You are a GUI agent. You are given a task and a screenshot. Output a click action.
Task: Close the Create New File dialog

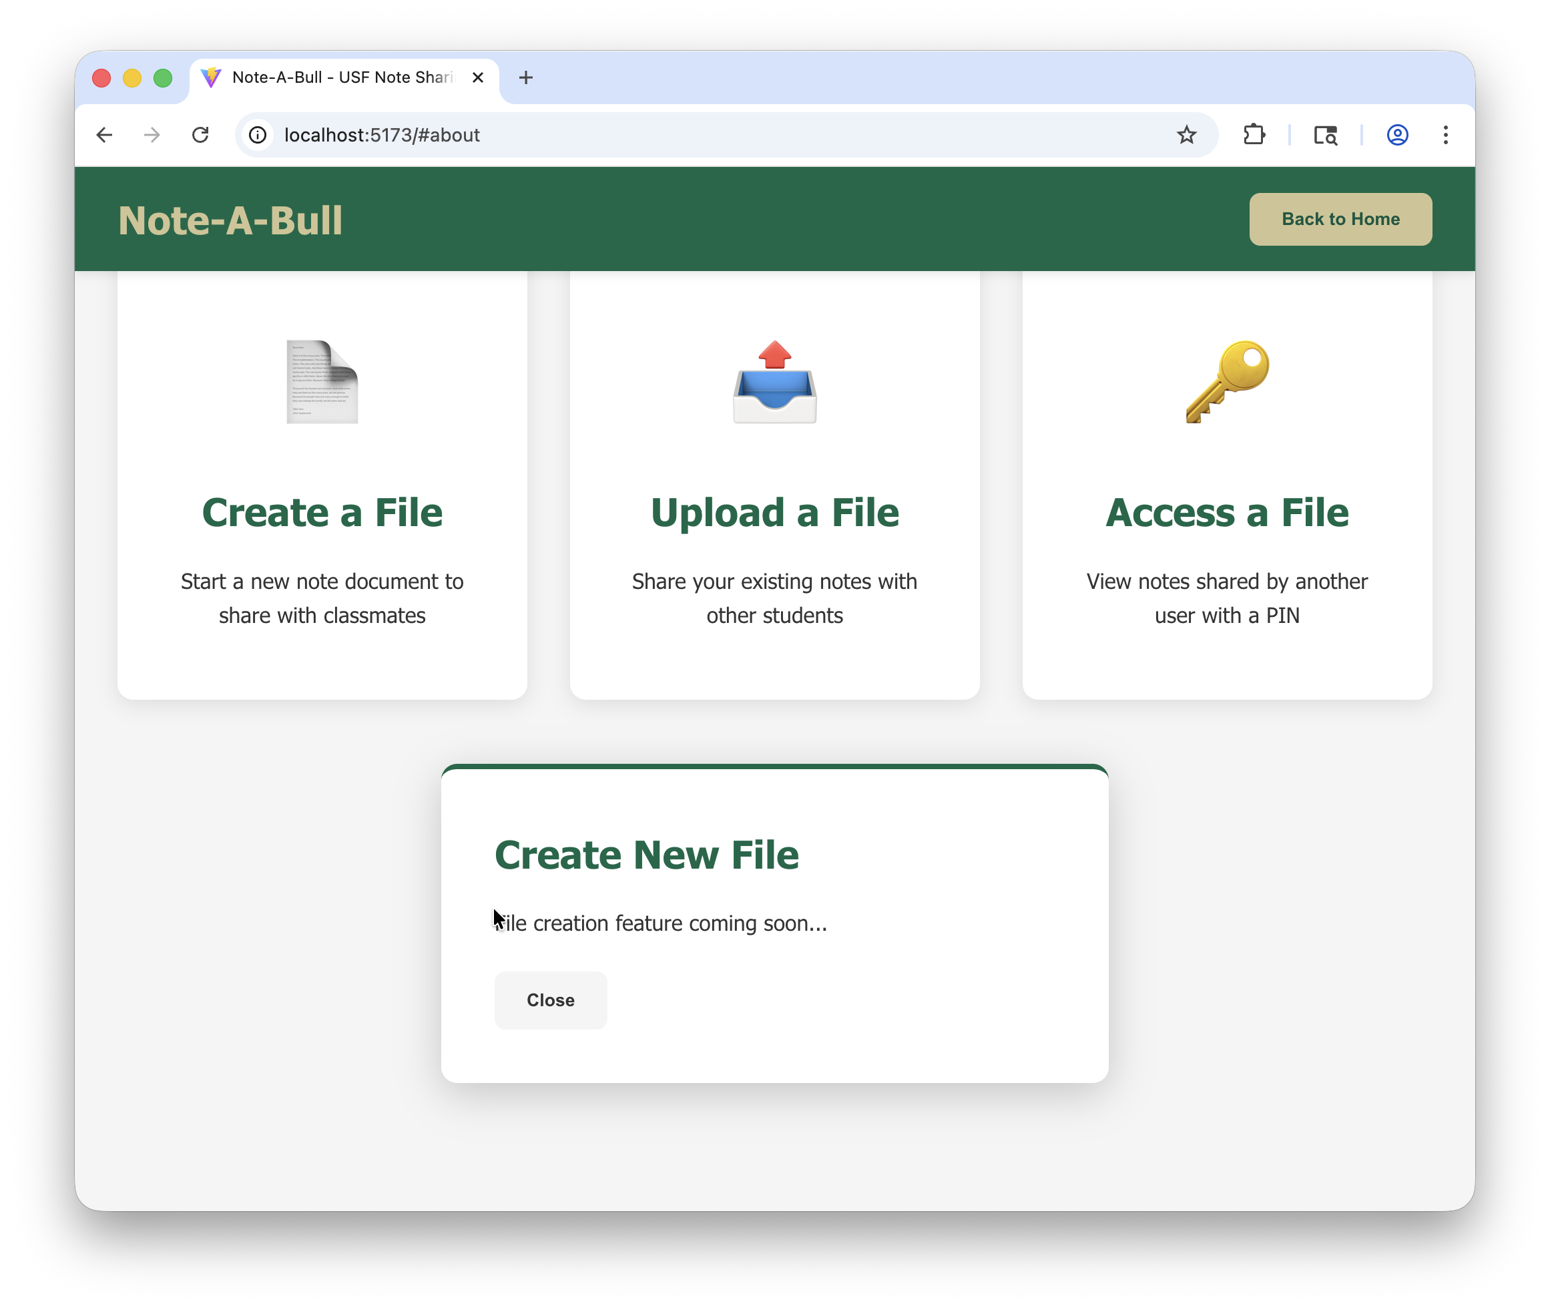(550, 1000)
